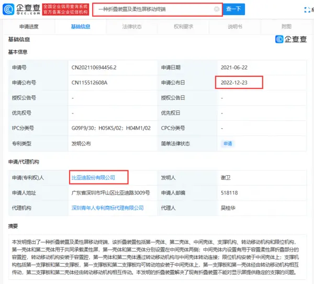Click agent name 吴桂华
The image size is (314, 284).
[x=228, y=208]
